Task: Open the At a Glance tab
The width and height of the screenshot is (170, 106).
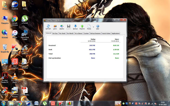Action: click(79, 33)
